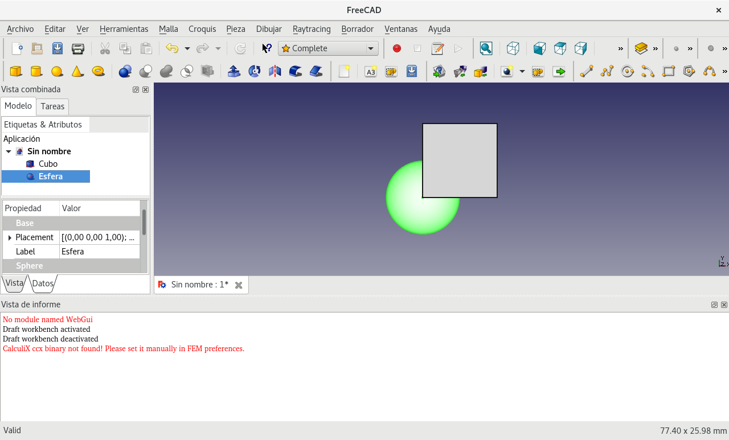Viewport: 729px width, 440px height.
Task: Create a cone with the cone icon
Action: pyautogui.click(x=77, y=71)
